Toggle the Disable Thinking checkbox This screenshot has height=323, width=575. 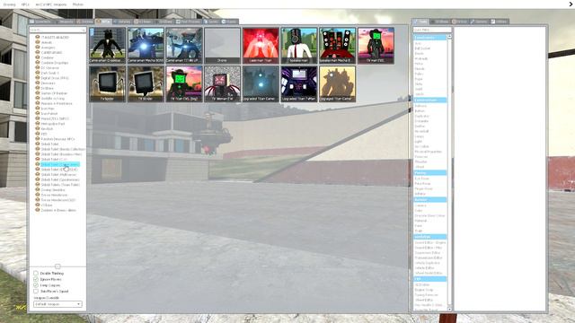pyautogui.click(x=36, y=273)
